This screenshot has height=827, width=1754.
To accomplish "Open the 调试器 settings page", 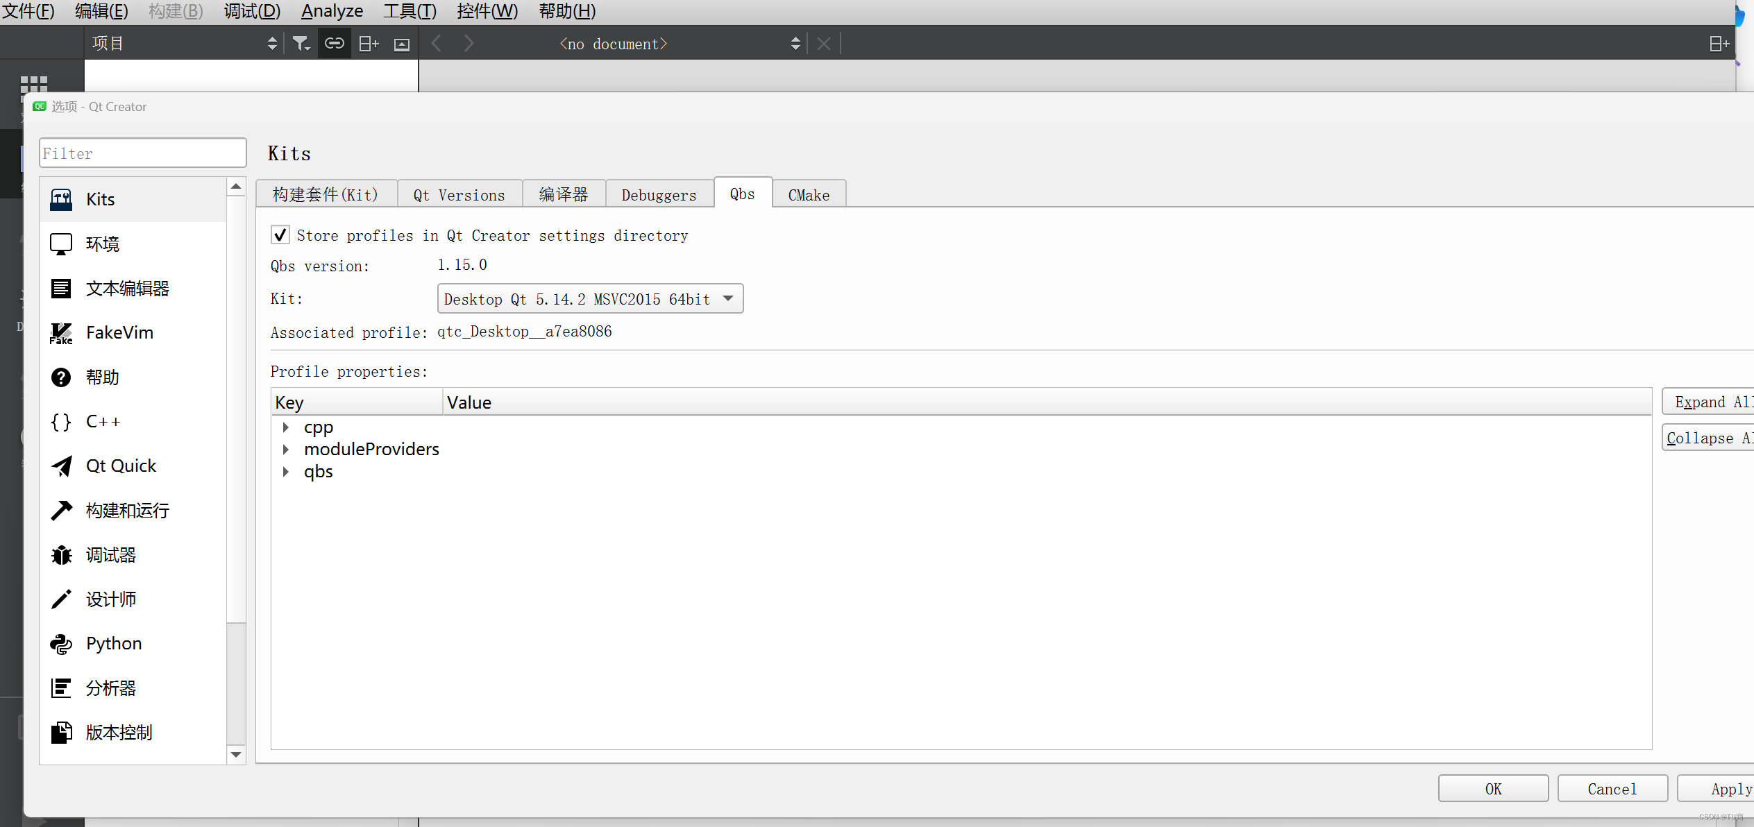I will tap(111, 554).
